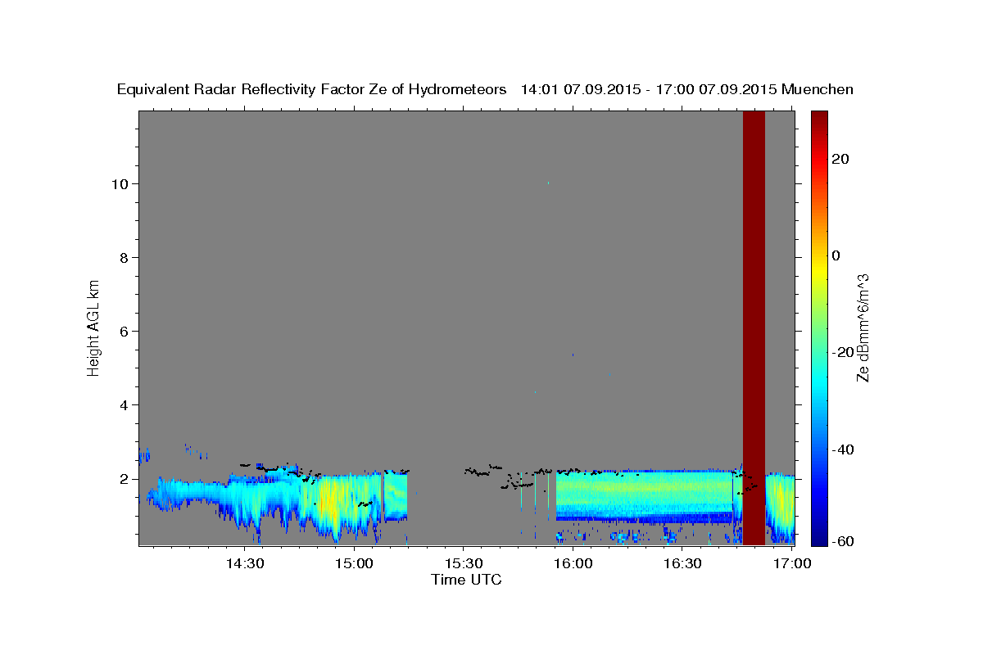Click the height tick label '2'

124,479
